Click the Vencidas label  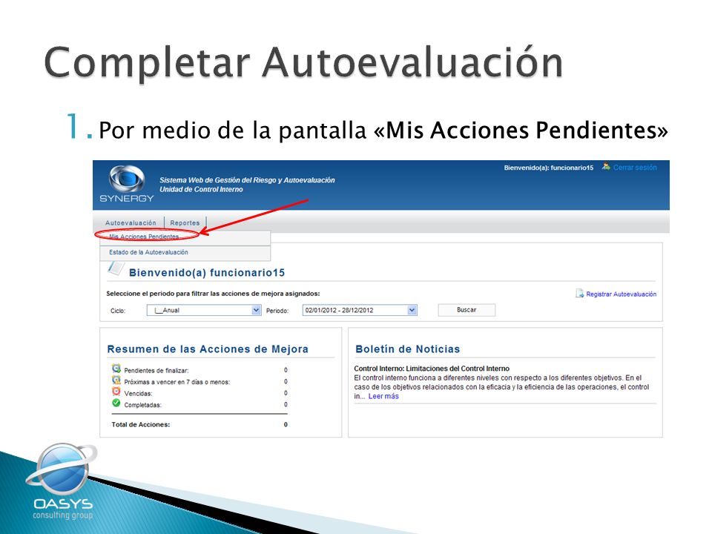tap(138, 393)
